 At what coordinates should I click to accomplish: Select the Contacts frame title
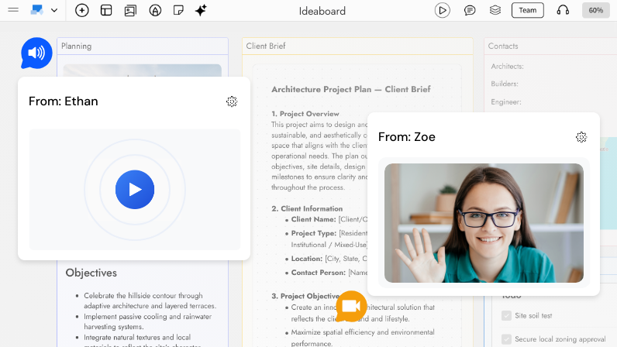[x=503, y=46]
